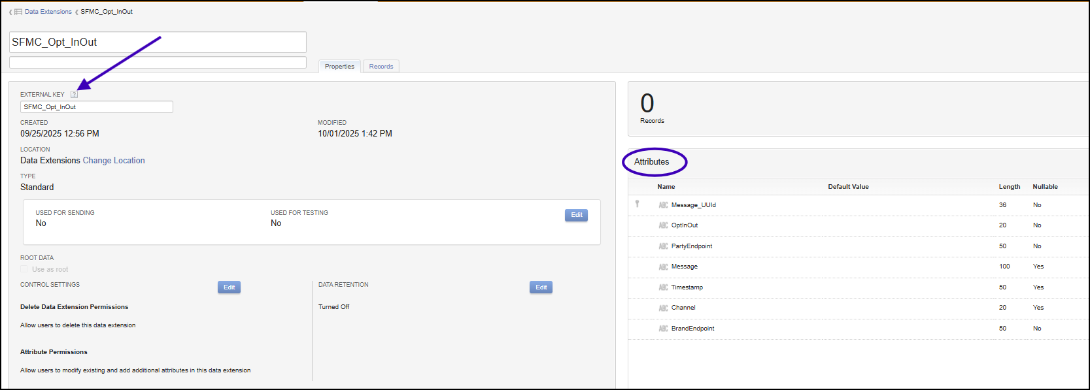This screenshot has width=1090, height=390.
Task: Select the Timestamp attribute name
Action: point(687,287)
